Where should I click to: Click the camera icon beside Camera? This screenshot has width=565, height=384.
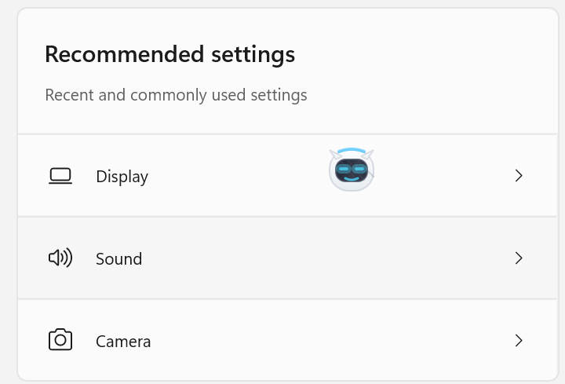[x=60, y=340]
